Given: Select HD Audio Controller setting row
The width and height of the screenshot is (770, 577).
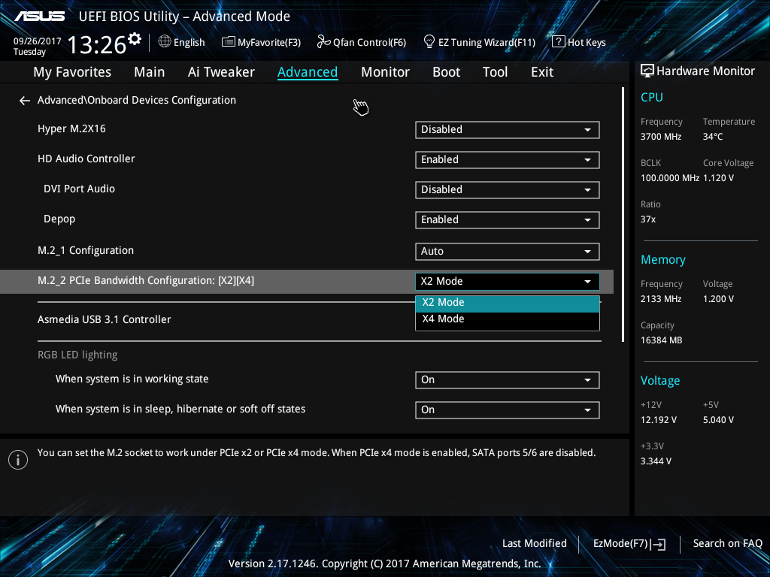Looking at the screenshot, I should pyautogui.click(x=86, y=159).
